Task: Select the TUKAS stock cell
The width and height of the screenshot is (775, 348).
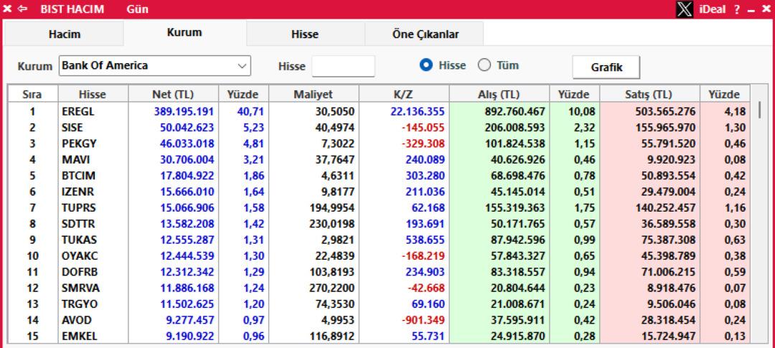Action: pos(93,240)
